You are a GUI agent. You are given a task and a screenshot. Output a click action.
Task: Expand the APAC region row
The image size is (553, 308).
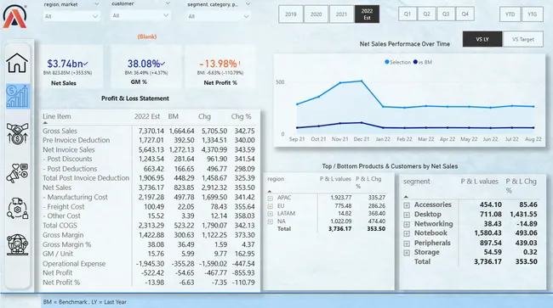point(271,198)
